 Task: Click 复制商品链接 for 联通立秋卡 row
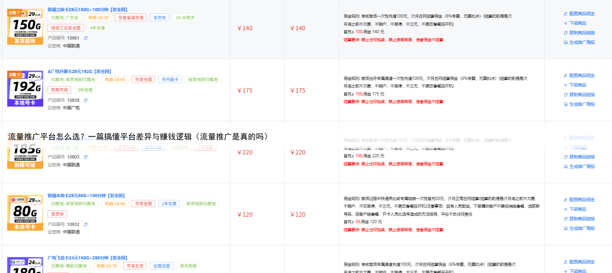(x=582, y=33)
